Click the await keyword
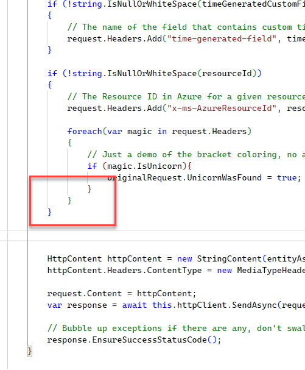Viewport: 305px width, 370px height. tap(135, 305)
